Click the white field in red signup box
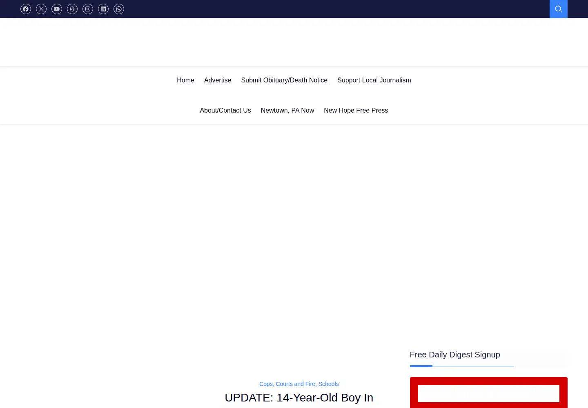Screen dimensions: 588x408 click(x=489, y=394)
